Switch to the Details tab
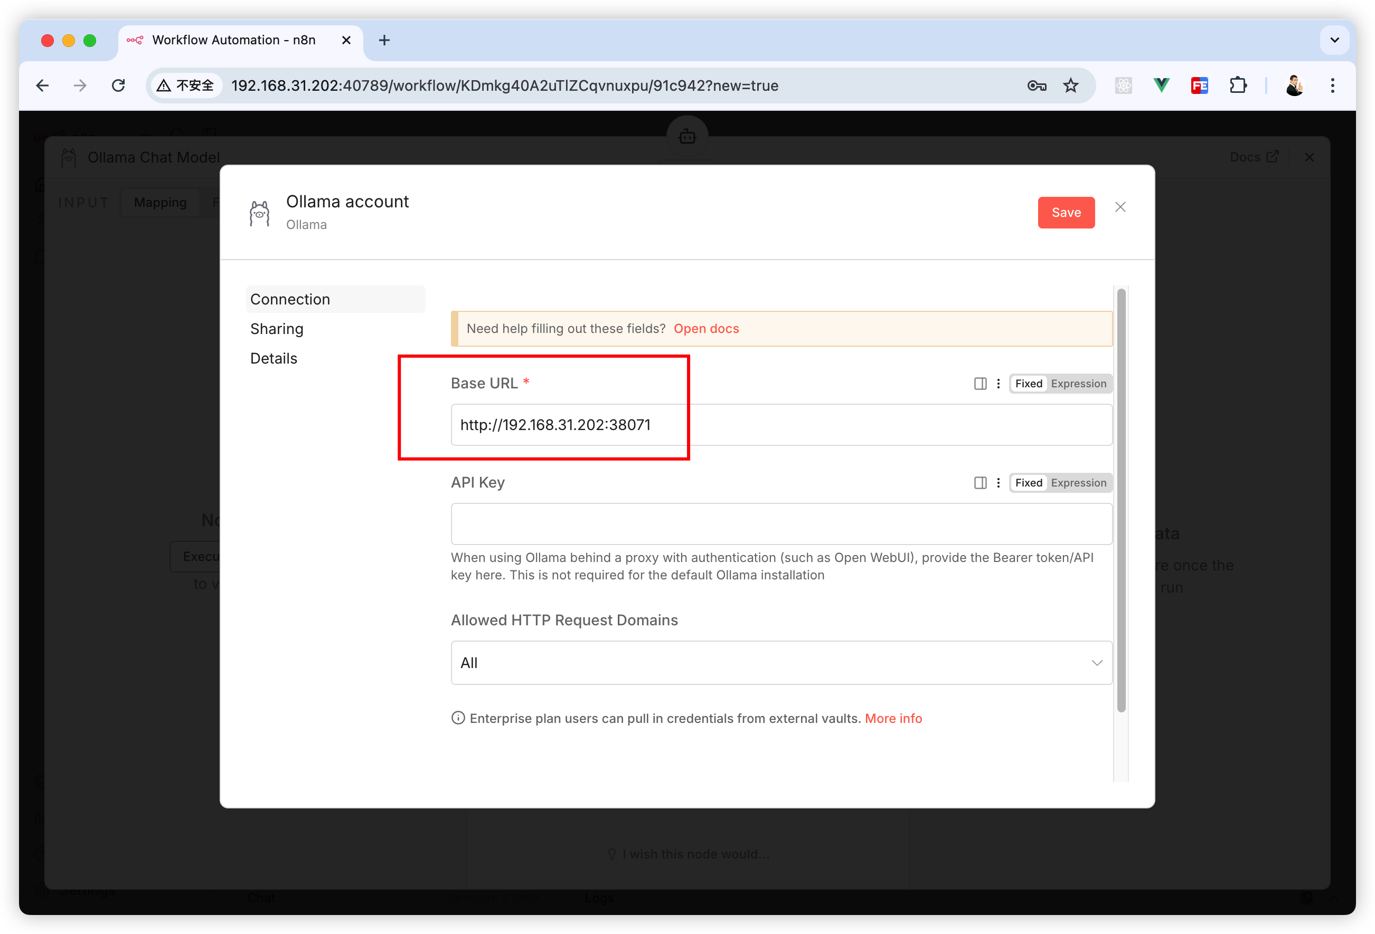1375x934 pixels. pos(274,358)
